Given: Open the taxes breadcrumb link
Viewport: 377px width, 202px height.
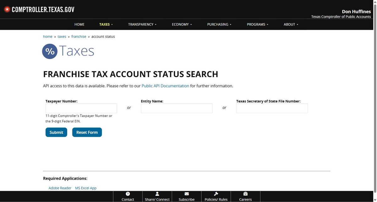Looking at the screenshot, I should coord(62,37).
